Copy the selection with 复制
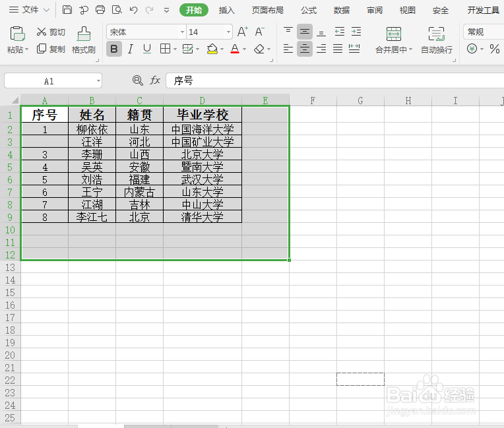Image resolution: width=504 pixels, height=428 pixels. click(51, 49)
